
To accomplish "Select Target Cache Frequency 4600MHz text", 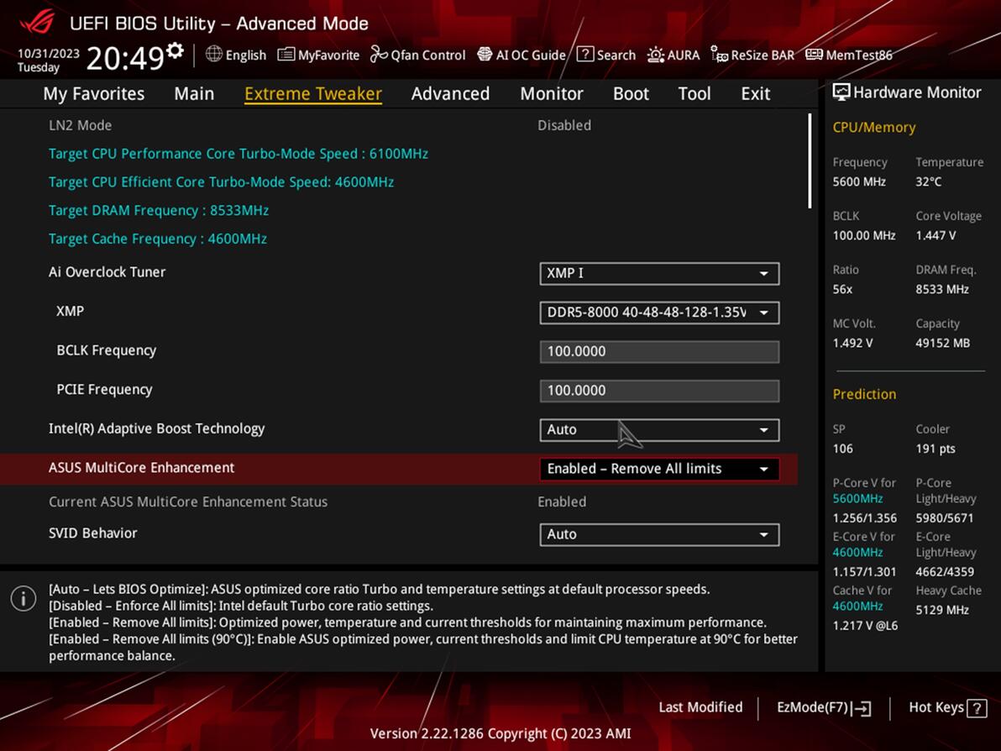I will point(158,239).
